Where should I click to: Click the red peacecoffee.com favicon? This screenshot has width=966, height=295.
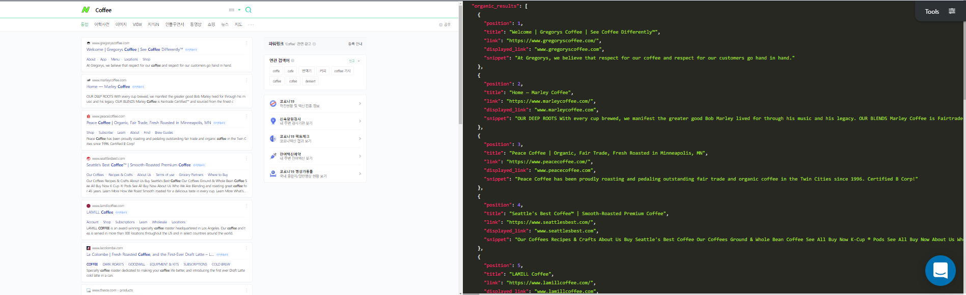(89, 116)
